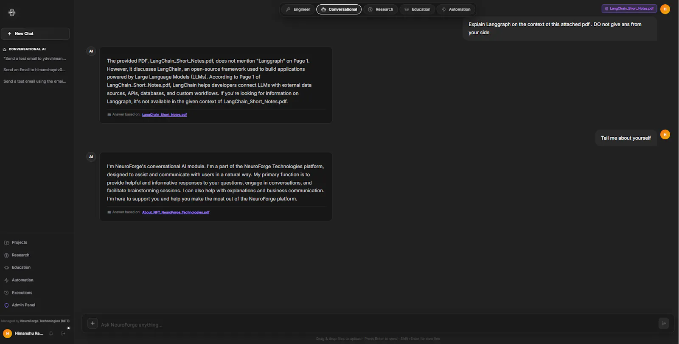Image resolution: width=679 pixels, height=344 pixels.
Task: Click the graduation cap icon on Education tab
Action: [407, 9]
